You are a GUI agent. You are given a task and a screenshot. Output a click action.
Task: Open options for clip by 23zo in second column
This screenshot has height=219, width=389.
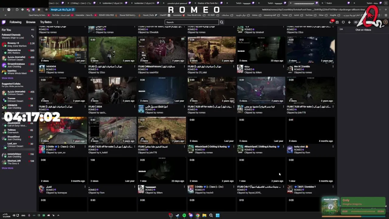pyautogui.click(x=135, y=67)
